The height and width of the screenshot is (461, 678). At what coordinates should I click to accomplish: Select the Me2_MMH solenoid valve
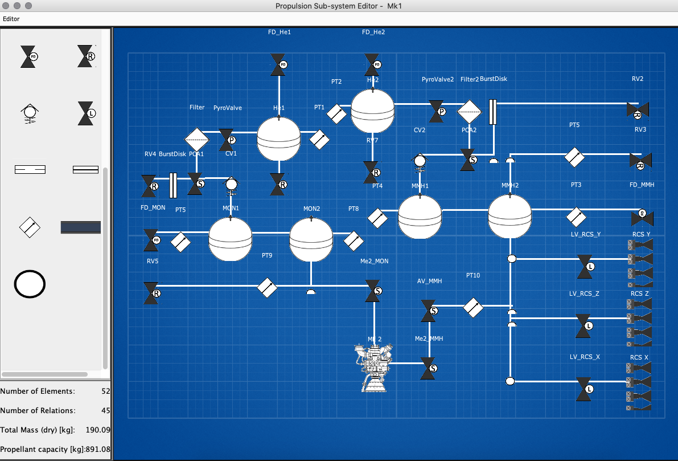coord(429,368)
